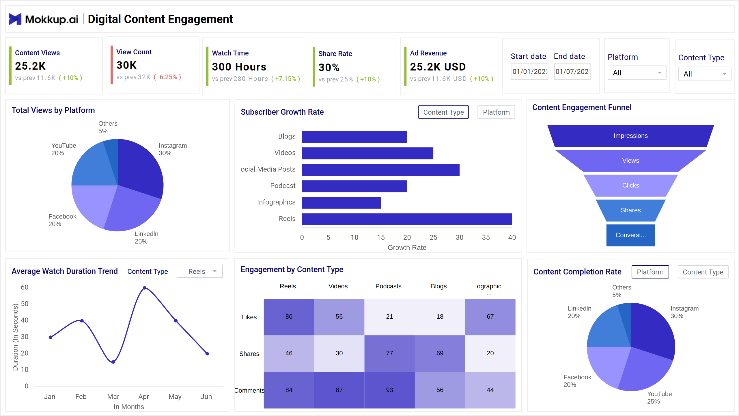Click the Infographics bar in growth chart
The image size is (739, 416).
pos(341,203)
